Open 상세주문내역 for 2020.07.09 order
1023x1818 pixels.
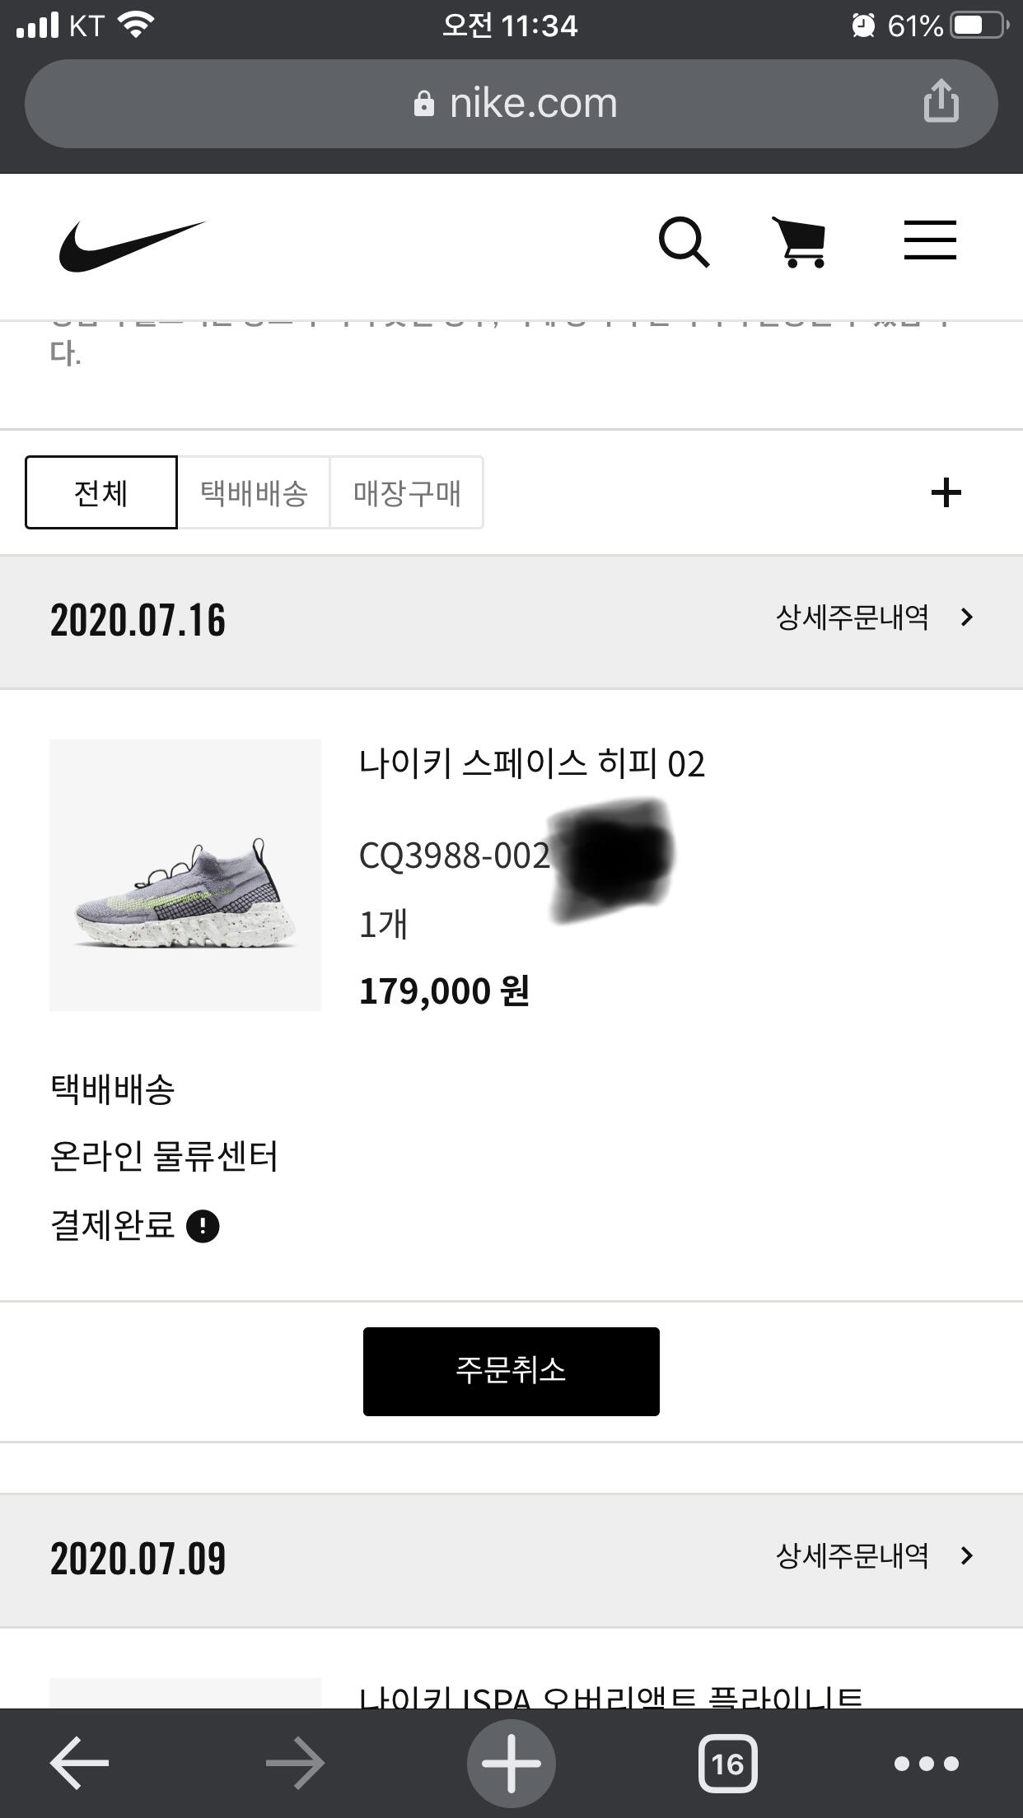(x=874, y=1555)
